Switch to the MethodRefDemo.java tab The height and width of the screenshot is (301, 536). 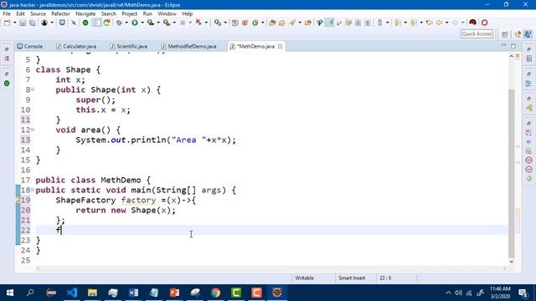188,47
